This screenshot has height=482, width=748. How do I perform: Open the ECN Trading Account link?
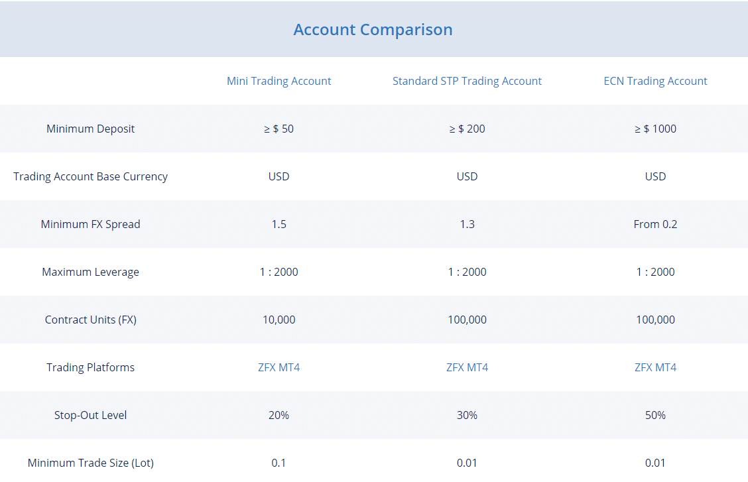click(x=655, y=81)
